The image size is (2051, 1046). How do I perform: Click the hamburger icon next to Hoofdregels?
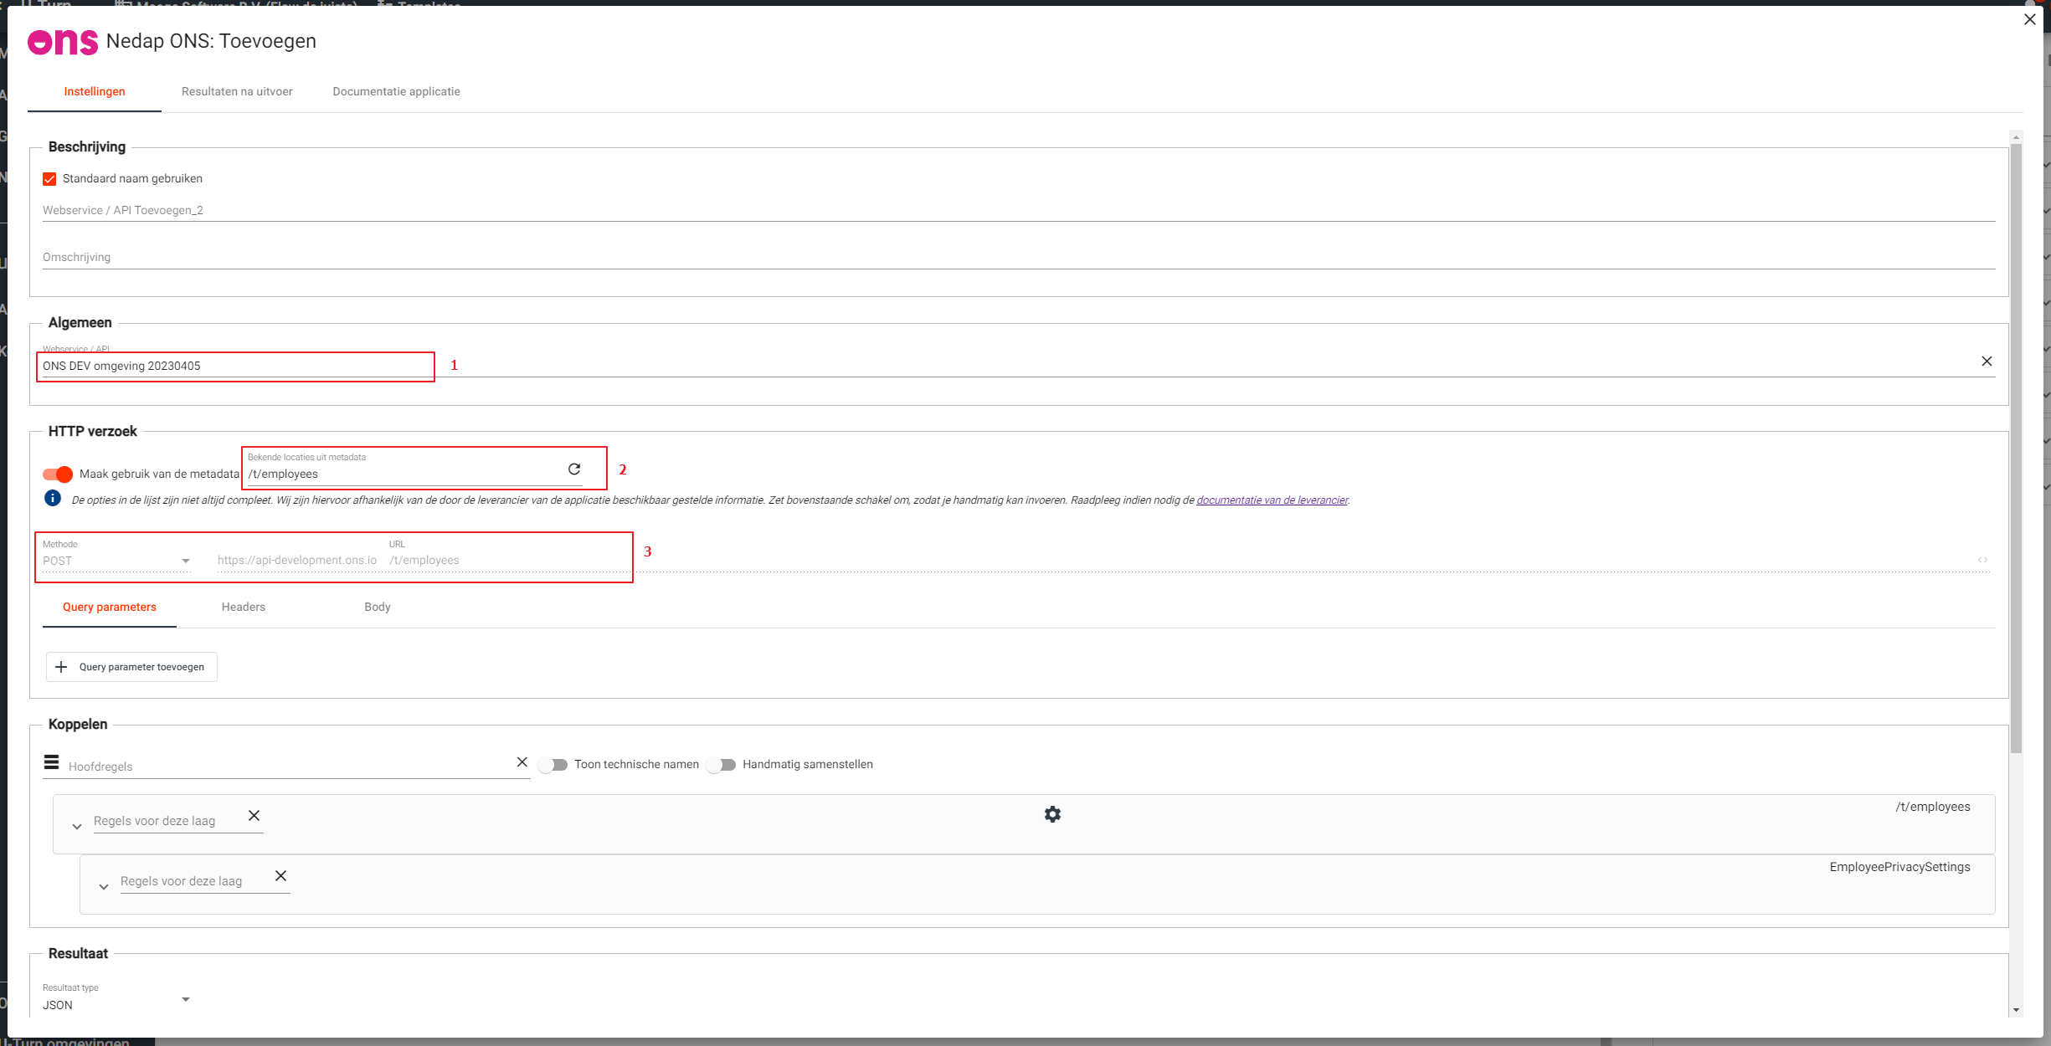[x=52, y=762]
